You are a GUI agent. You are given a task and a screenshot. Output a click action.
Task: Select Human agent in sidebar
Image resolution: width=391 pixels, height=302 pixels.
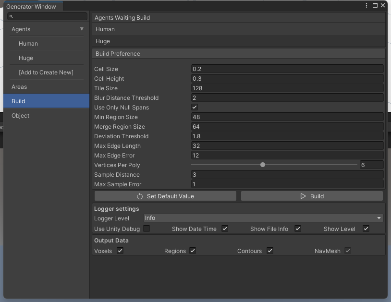coord(47,43)
